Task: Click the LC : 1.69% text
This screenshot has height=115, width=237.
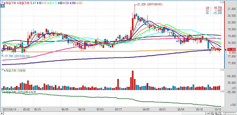Action: (x=214, y=10)
